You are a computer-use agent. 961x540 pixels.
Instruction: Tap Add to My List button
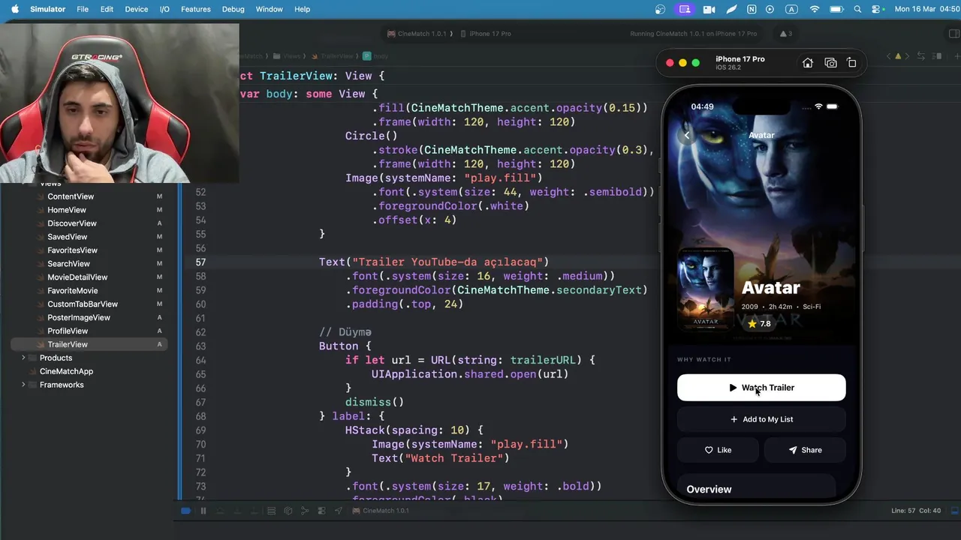[761, 419]
